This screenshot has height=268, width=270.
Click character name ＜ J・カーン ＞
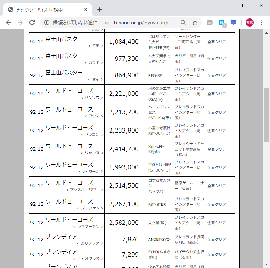tap(91, 171)
